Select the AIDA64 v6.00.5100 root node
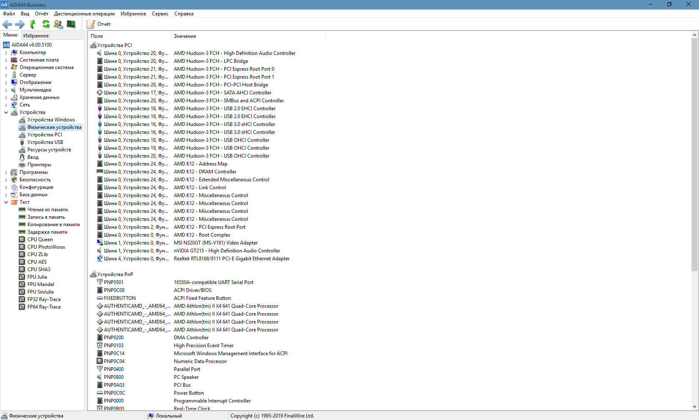The height and width of the screenshot is (420, 699). [x=32, y=45]
